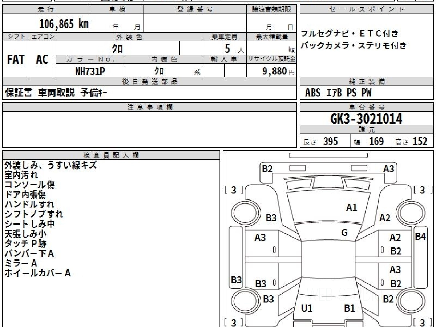
Task: Click the 譲渡書類期限 header
Action: click(272, 9)
